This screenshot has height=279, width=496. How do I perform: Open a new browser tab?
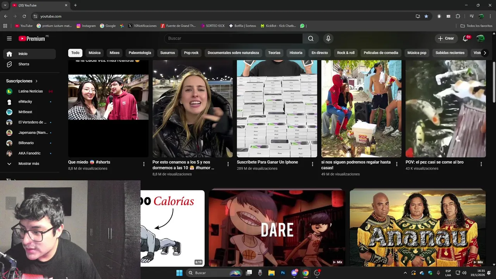(75, 5)
